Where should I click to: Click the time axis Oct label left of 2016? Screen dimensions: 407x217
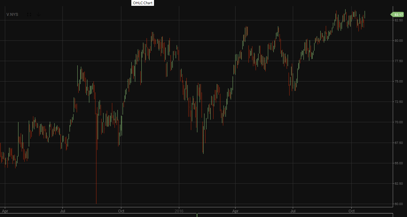(x=121, y=211)
